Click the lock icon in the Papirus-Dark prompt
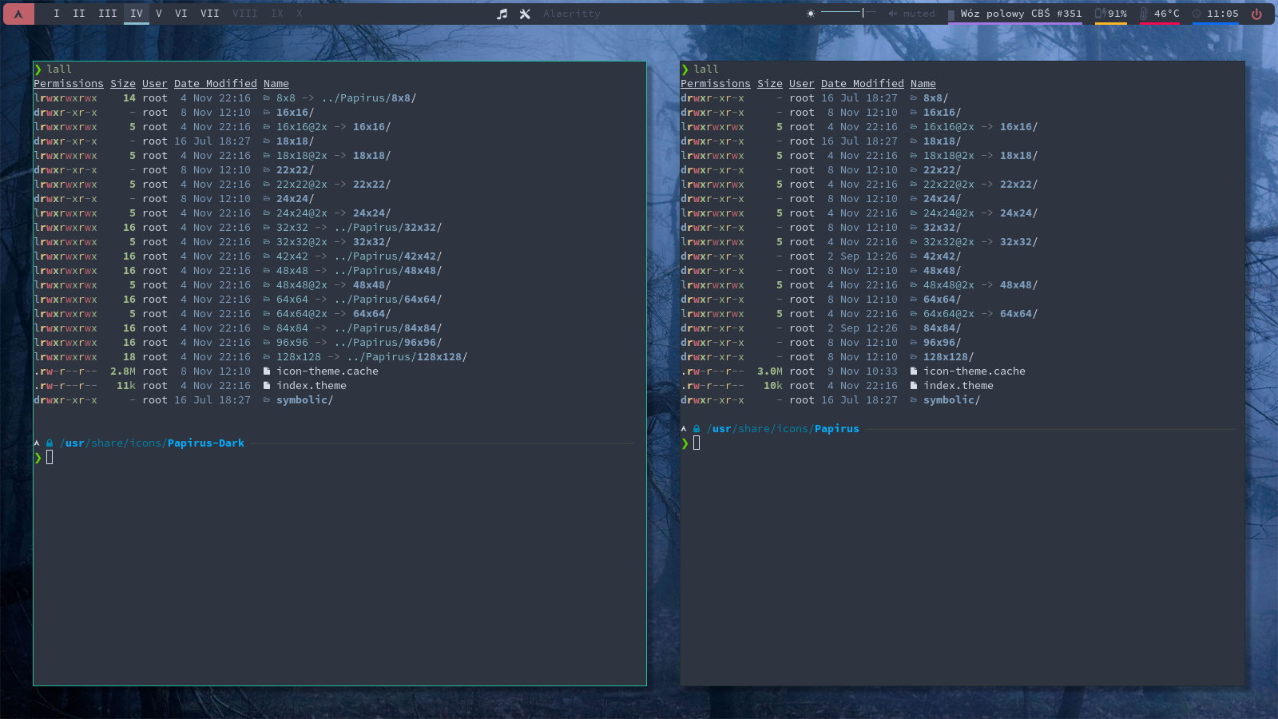The image size is (1278, 719). [49, 443]
